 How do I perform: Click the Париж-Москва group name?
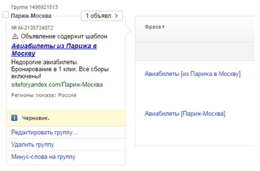(31, 16)
